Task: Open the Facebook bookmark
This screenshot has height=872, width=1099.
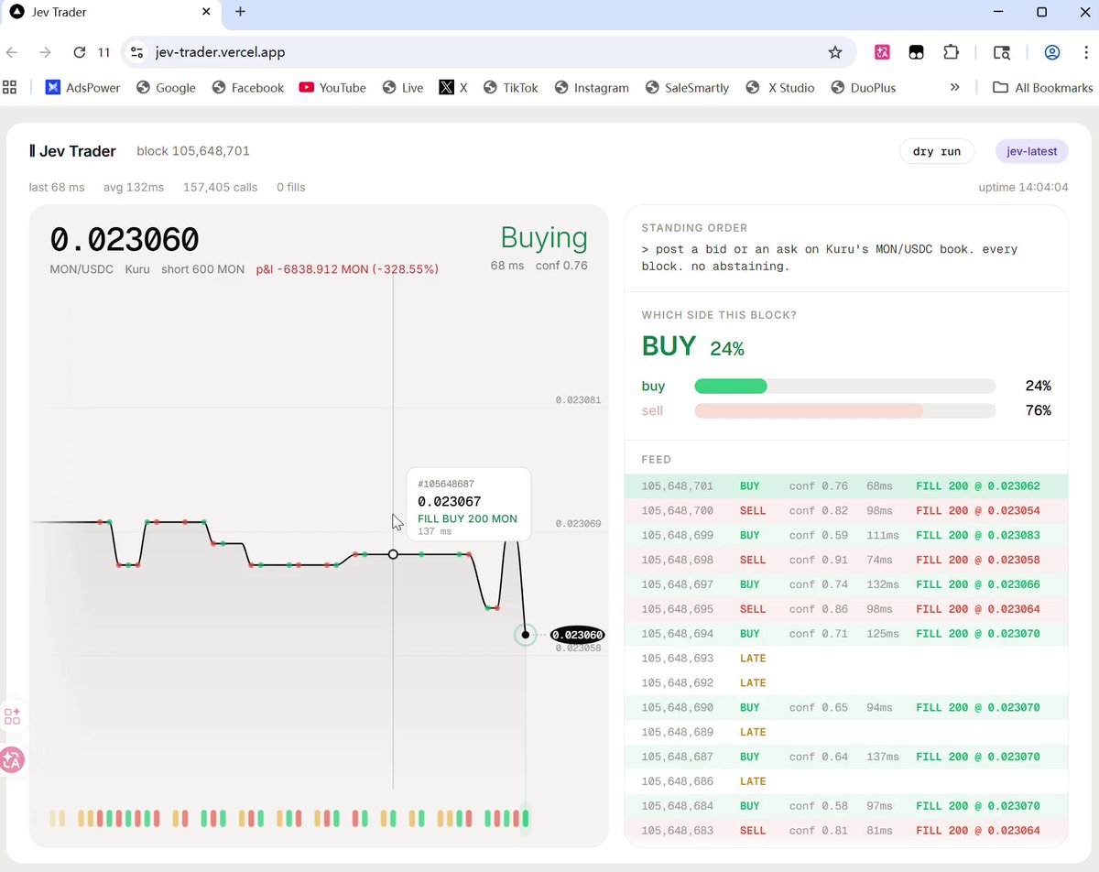Action: [x=247, y=88]
